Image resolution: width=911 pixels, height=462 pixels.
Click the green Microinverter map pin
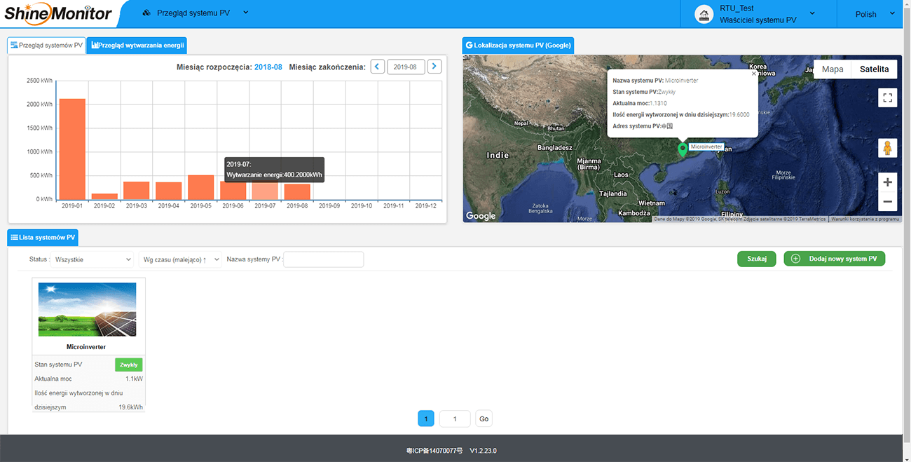[x=683, y=149]
